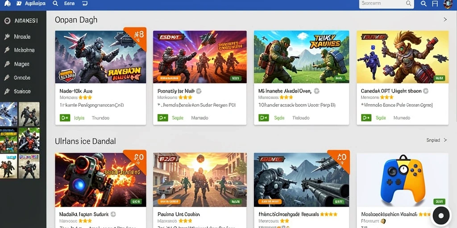Click the green icon on the Canedak OPT card

366,118
